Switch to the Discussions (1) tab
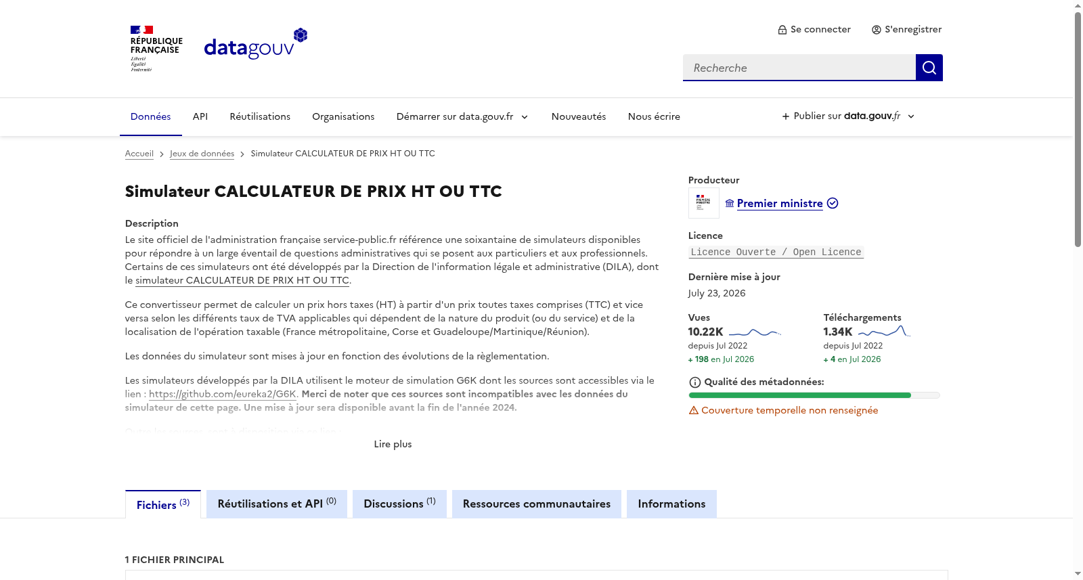The image size is (1083, 580). click(x=399, y=504)
